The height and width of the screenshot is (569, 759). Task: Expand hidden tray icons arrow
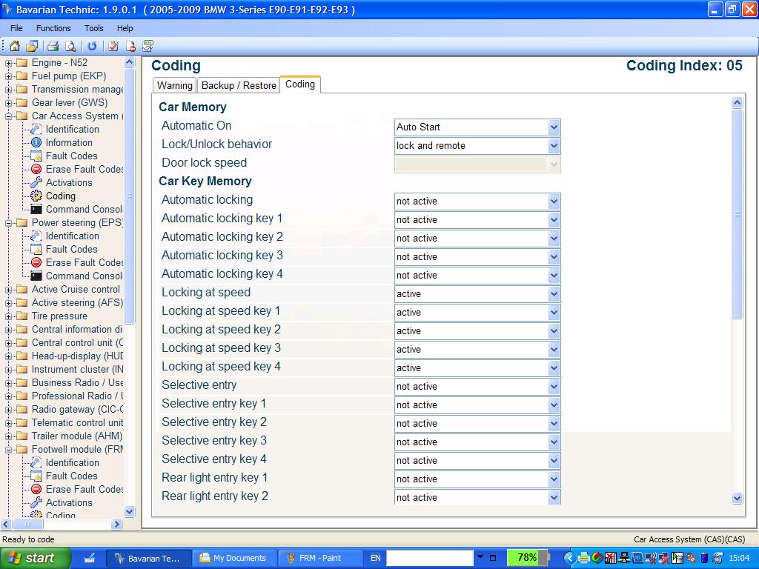coord(569,558)
